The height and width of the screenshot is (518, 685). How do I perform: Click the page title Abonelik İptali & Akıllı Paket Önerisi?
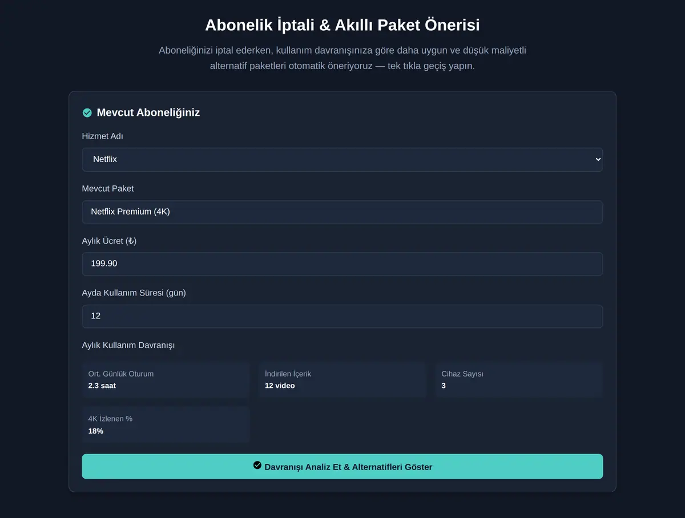342,25
